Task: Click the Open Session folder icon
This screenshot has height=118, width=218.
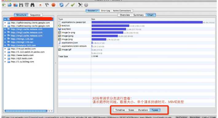Action: 10,5
